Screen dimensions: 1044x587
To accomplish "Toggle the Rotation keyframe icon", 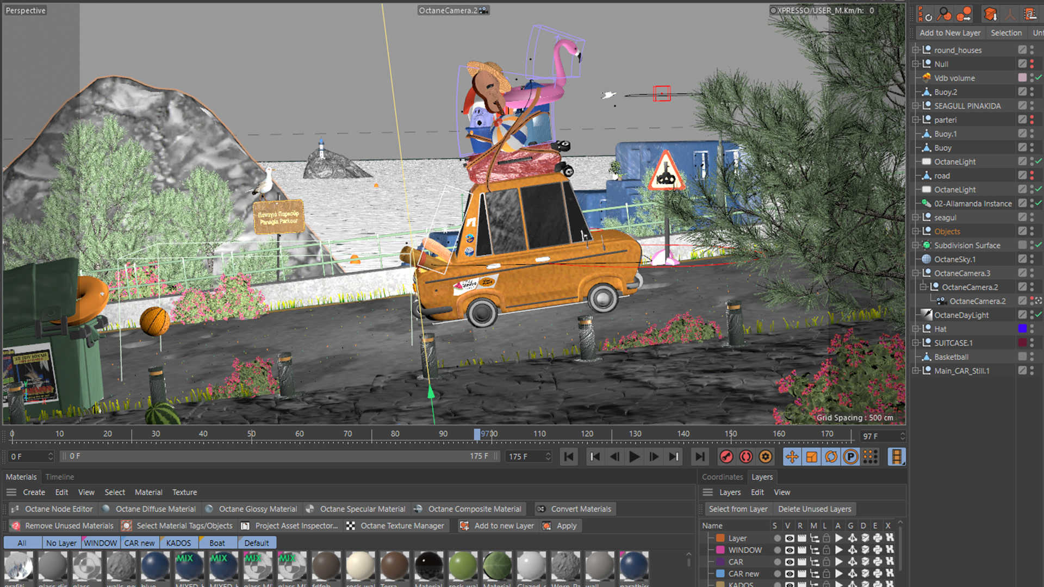I will pos(831,457).
